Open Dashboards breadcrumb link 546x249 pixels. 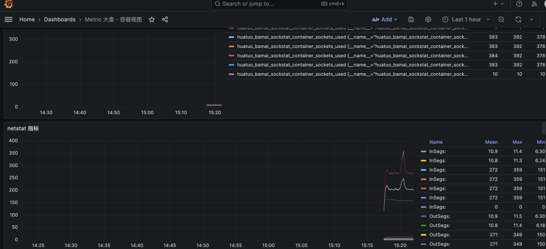[60, 19]
